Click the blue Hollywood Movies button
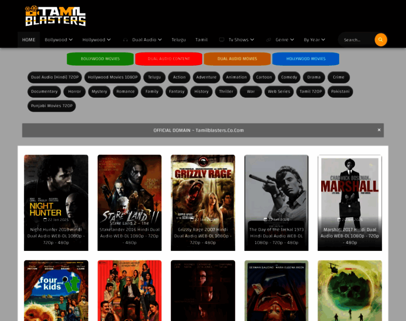This screenshot has width=406, height=321. pos(306,59)
